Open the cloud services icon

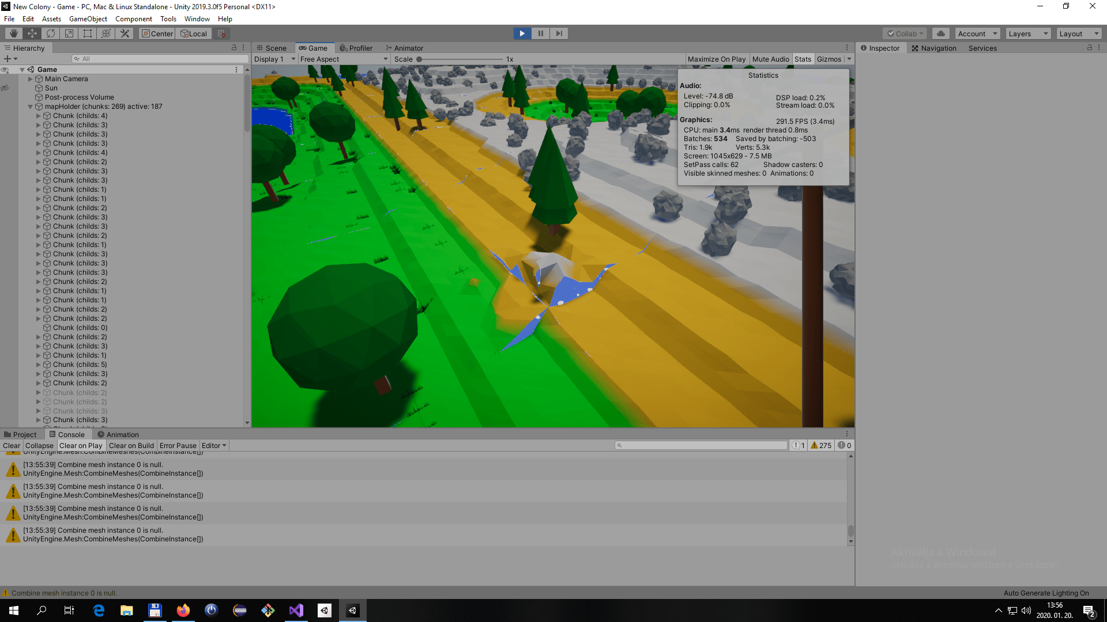pyautogui.click(x=940, y=33)
